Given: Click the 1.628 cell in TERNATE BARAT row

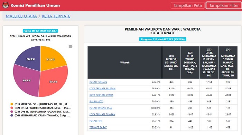Looking at the screenshot, I should point(190,127).
